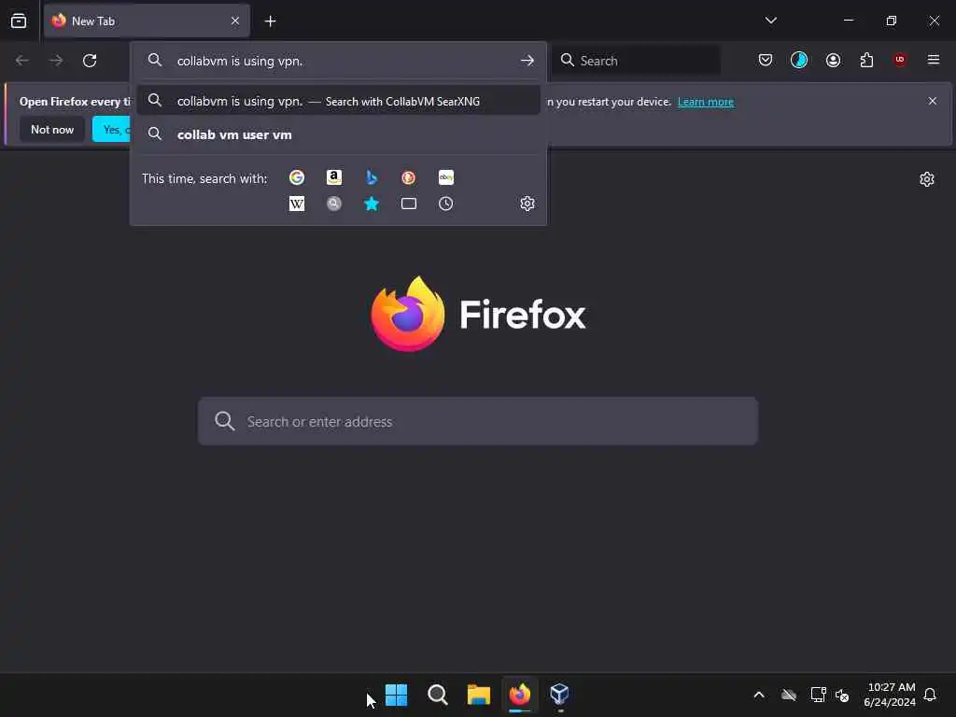Open Windows taskbar Search

tap(437, 695)
